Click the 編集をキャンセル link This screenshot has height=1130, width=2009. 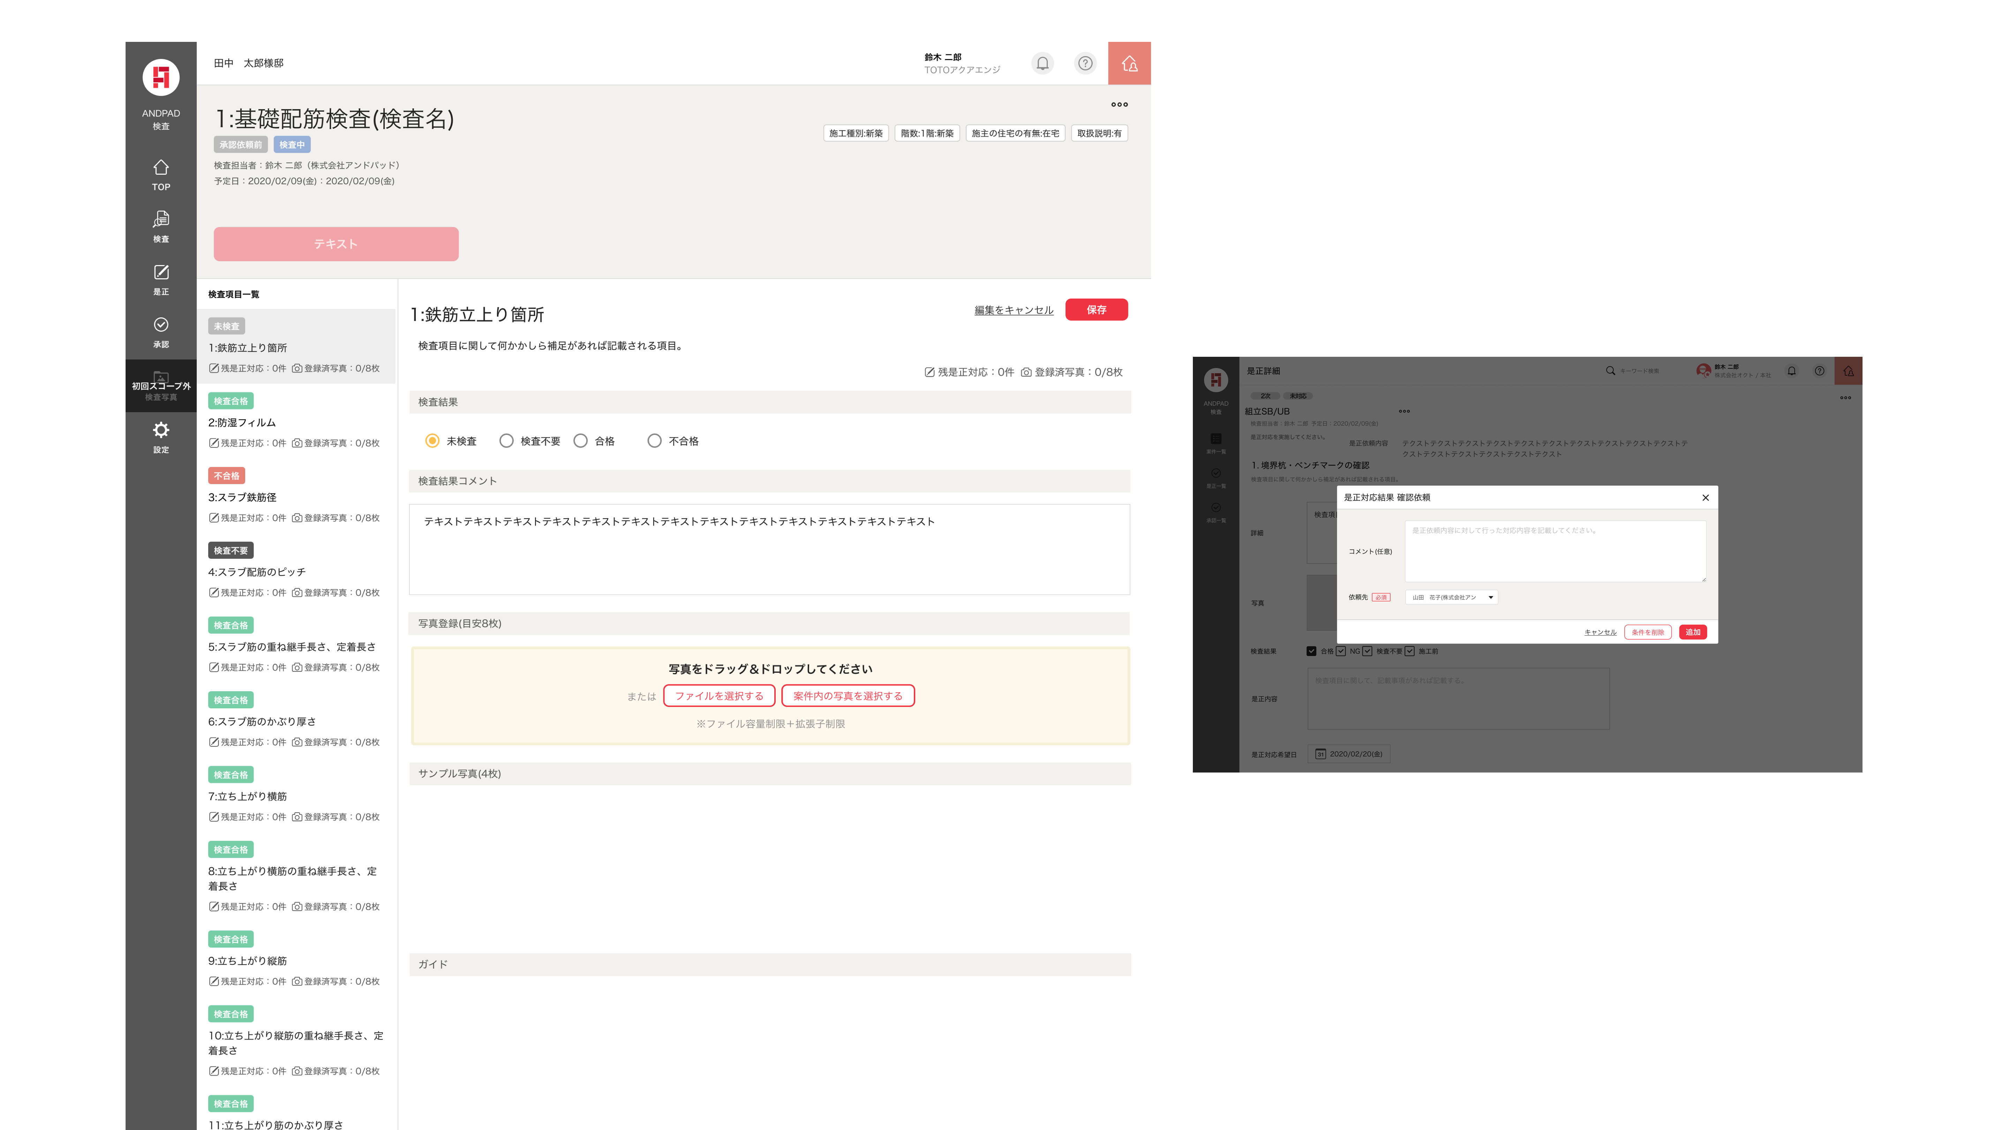pos(1013,310)
